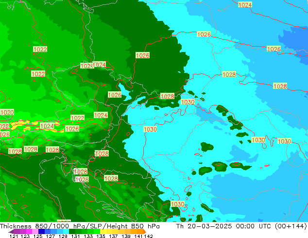Pick the cyan swatch in the color scale

coord(66,232)
